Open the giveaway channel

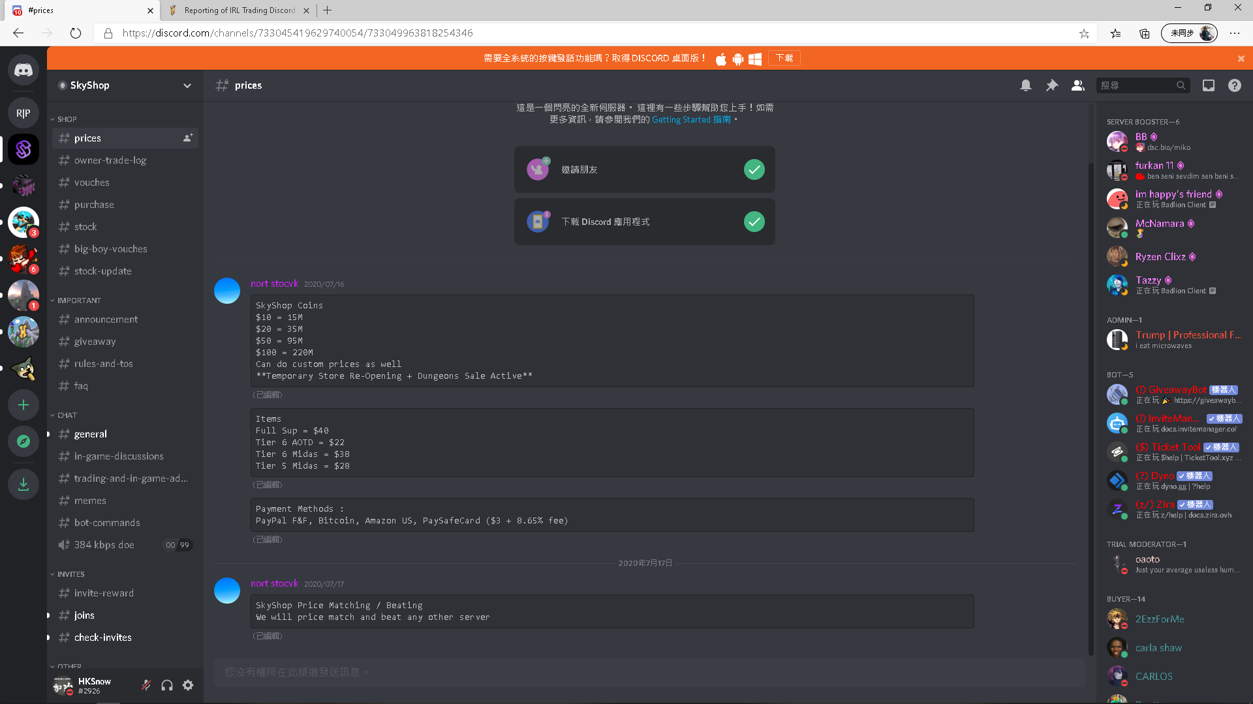pos(125,342)
